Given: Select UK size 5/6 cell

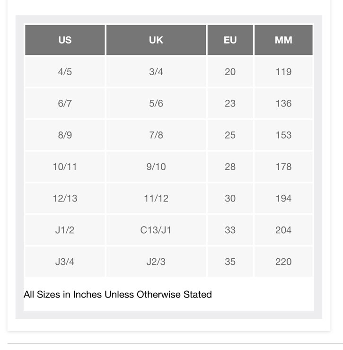Looking at the screenshot, I should (x=156, y=104).
